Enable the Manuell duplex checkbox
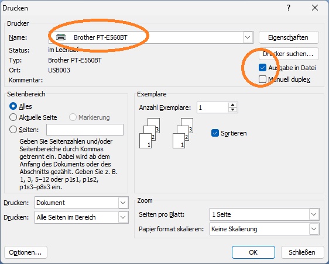Viewport: 329px width, 264px height. tap(262, 79)
